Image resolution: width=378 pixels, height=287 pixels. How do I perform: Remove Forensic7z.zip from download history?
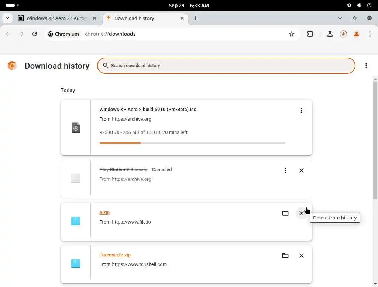(302, 256)
